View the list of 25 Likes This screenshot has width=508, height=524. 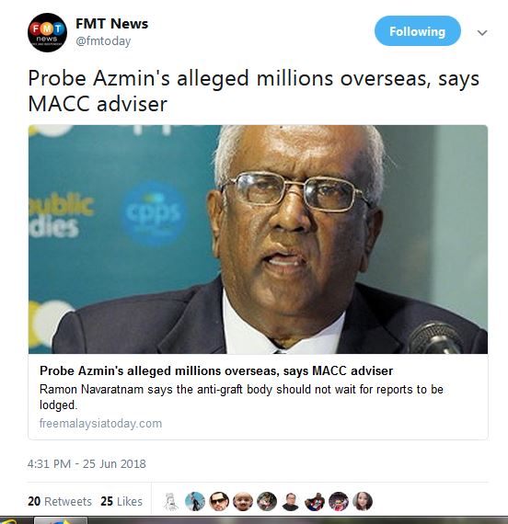click(121, 501)
